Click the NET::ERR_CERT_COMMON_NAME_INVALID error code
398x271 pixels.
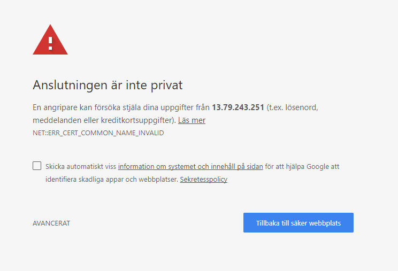[98, 133]
